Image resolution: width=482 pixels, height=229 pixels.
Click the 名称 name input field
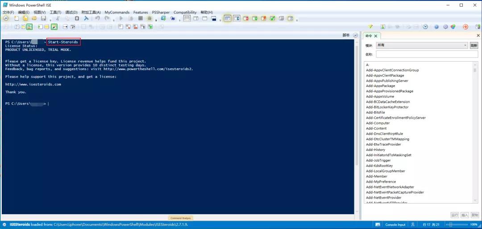point(427,54)
